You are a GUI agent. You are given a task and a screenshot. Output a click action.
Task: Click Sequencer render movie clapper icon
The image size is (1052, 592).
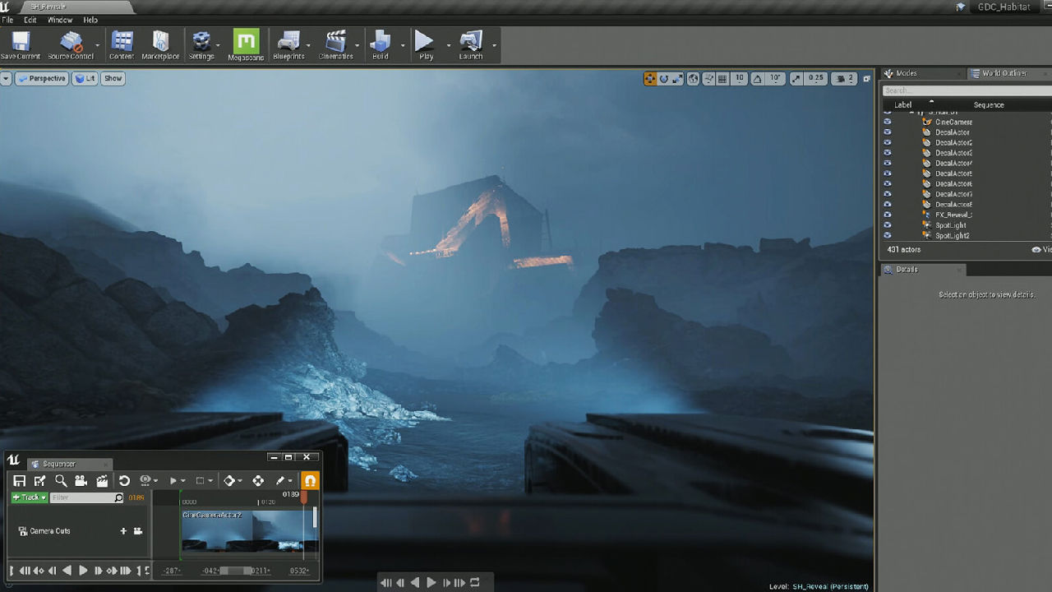(x=102, y=481)
